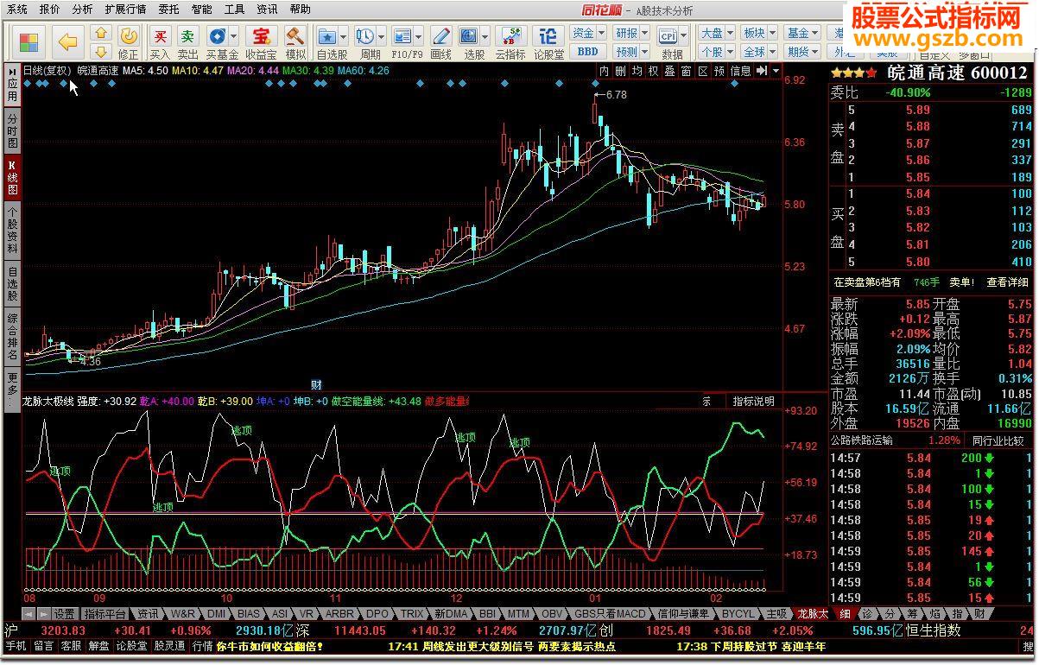Viewport: 1039px width, 665px height.
Task: Open the 扩展行情 menu
Action: (x=125, y=9)
